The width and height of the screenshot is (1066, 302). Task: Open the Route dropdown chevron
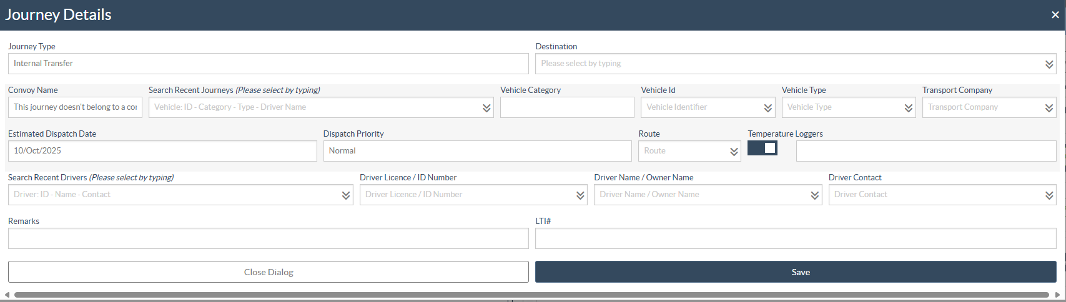(733, 152)
